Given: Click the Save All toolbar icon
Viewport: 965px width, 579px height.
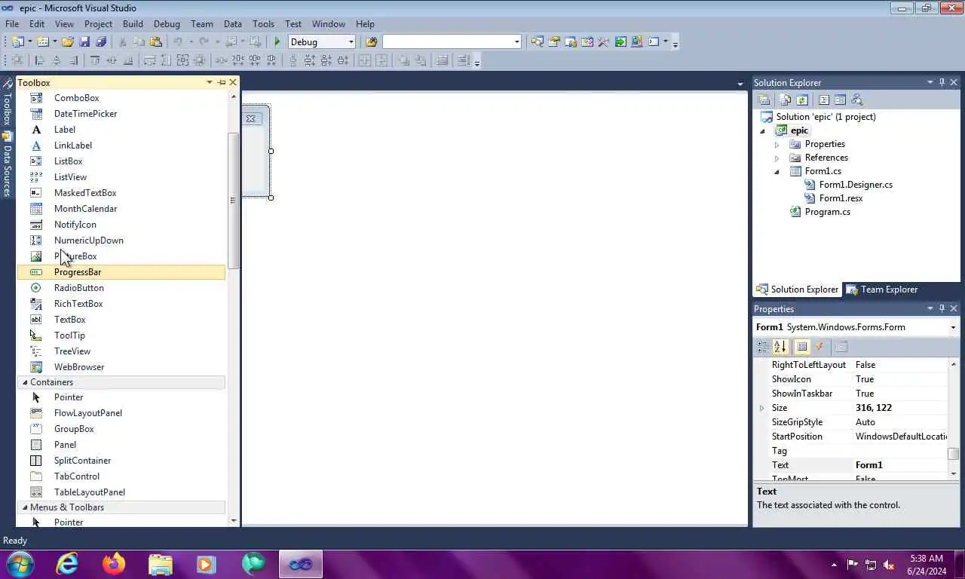Looking at the screenshot, I should (x=101, y=41).
